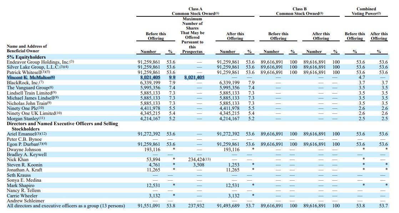Image resolution: width=399 pixels, height=213 pixels.
Task: Click the Class A Common Stock Owned header
Action: tap(195, 11)
